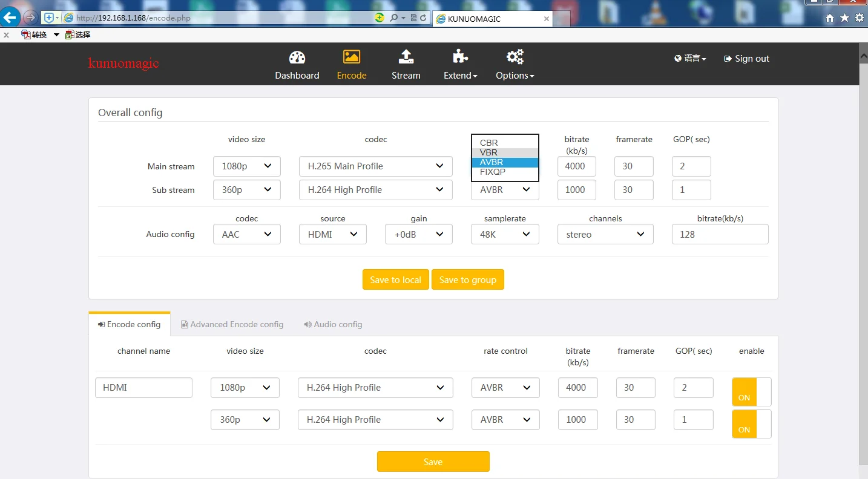This screenshot has height=479, width=868.
Task: Choose CBR in the rate control list
Action: tap(505, 143)
